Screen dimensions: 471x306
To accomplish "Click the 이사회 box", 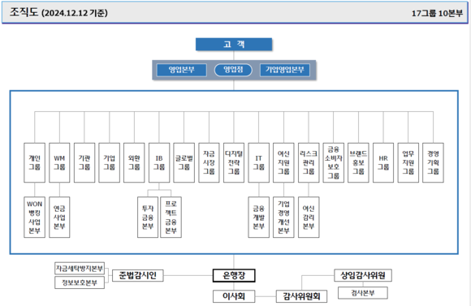I will tap(234, 296).
